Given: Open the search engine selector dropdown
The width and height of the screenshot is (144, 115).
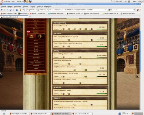Looking at the screenshot, I should pyautogui.click(x=110, y=10).
